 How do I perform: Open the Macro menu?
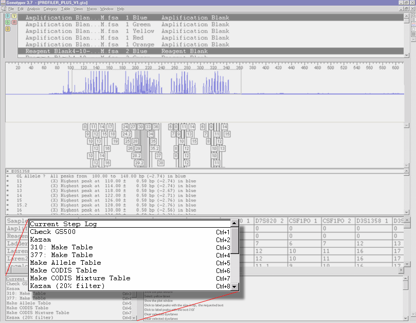[92, 9]
